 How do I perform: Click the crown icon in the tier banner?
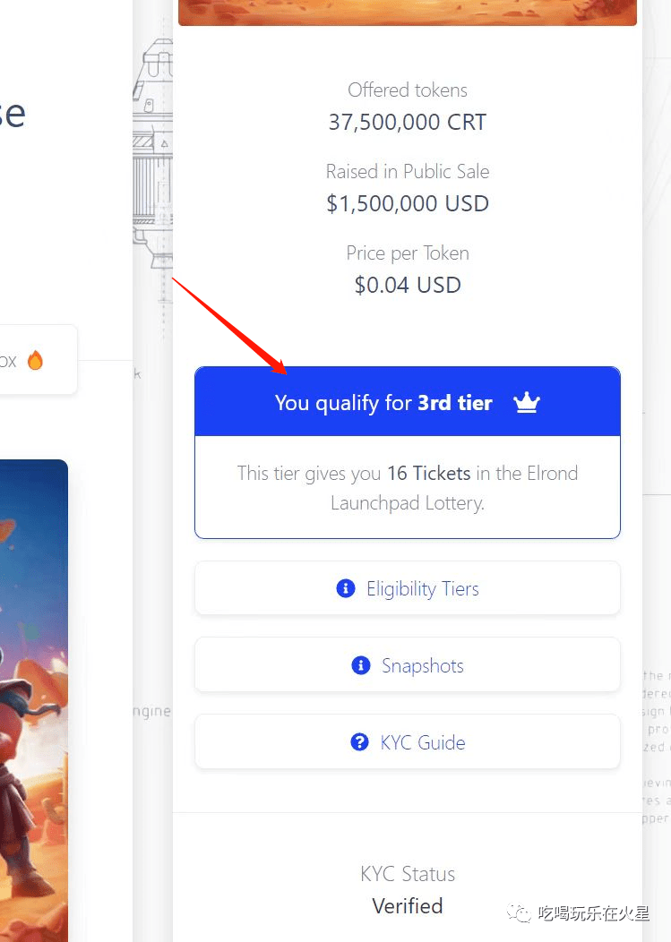[526, 402]
